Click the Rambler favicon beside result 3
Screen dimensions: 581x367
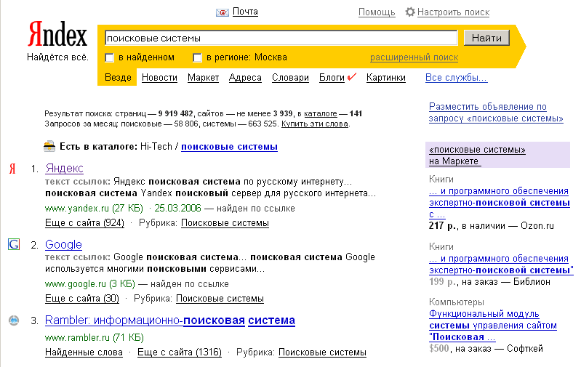[x=14, y=320]
